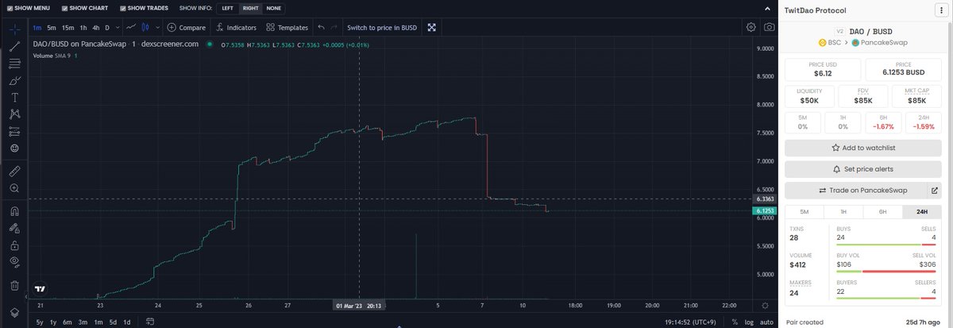Screen dimensions: 953x328
Task: Select the ruler measure tool
Action: pos(14,171)
